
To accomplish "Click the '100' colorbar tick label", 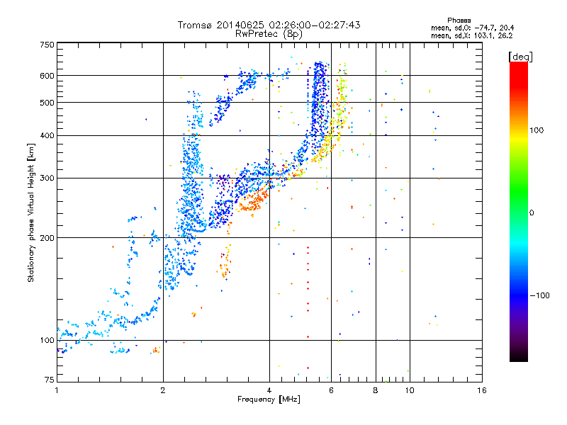I will pos(537,130).
